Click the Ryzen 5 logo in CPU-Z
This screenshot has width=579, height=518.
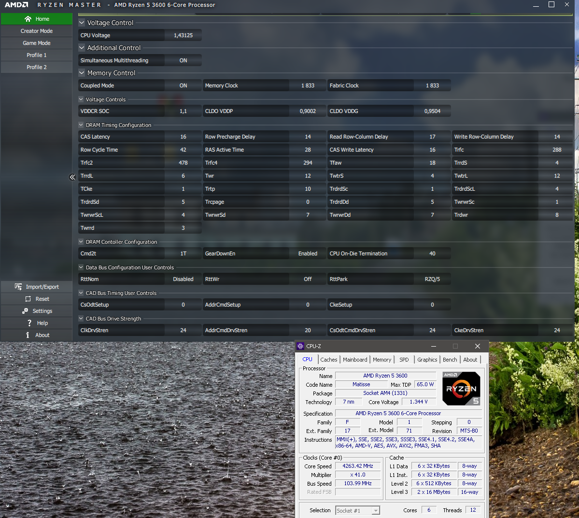461,389
